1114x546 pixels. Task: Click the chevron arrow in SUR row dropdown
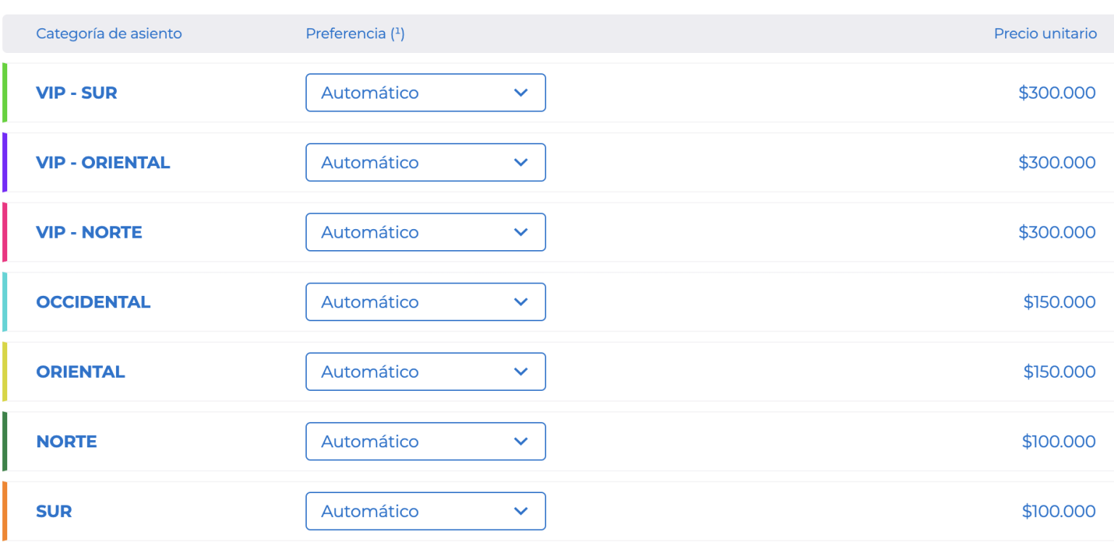[x=520, y=511]
